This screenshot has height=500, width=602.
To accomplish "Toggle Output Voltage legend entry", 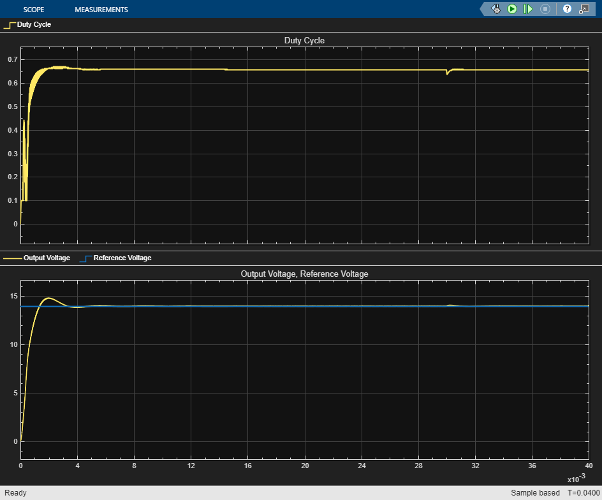I will [47, 258].
